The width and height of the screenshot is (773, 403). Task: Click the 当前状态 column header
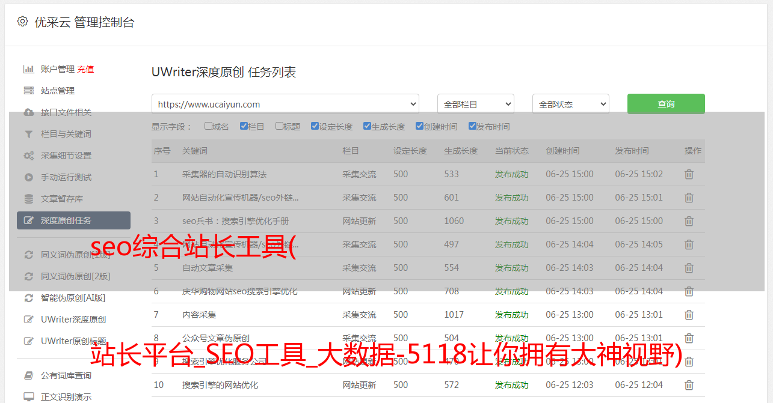tap(512, 151)
